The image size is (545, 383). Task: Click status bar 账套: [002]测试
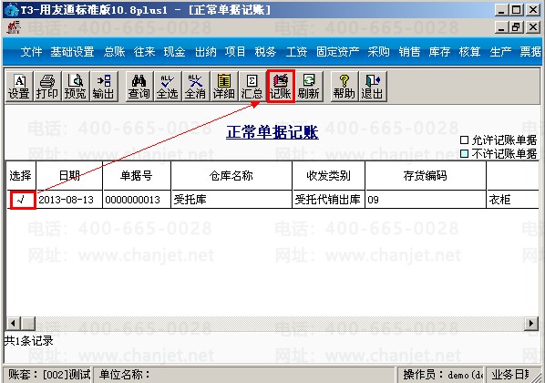48,374
